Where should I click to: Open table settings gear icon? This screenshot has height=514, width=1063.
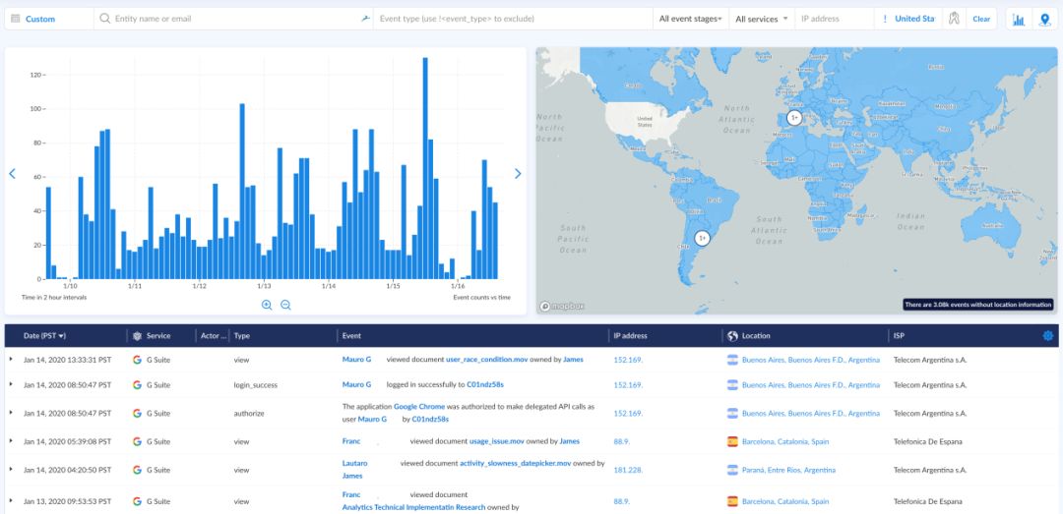point(1047,336)
